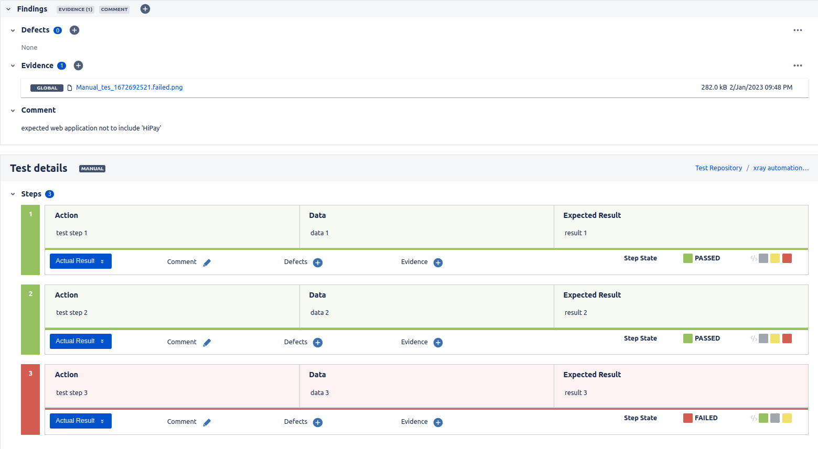Set step 1 state to red failed
This screenshot has width=818, height=449.
point(787,258)
